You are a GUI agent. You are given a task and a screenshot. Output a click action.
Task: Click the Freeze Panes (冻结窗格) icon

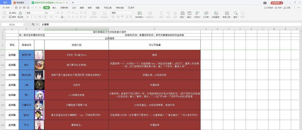pos(216,13)
